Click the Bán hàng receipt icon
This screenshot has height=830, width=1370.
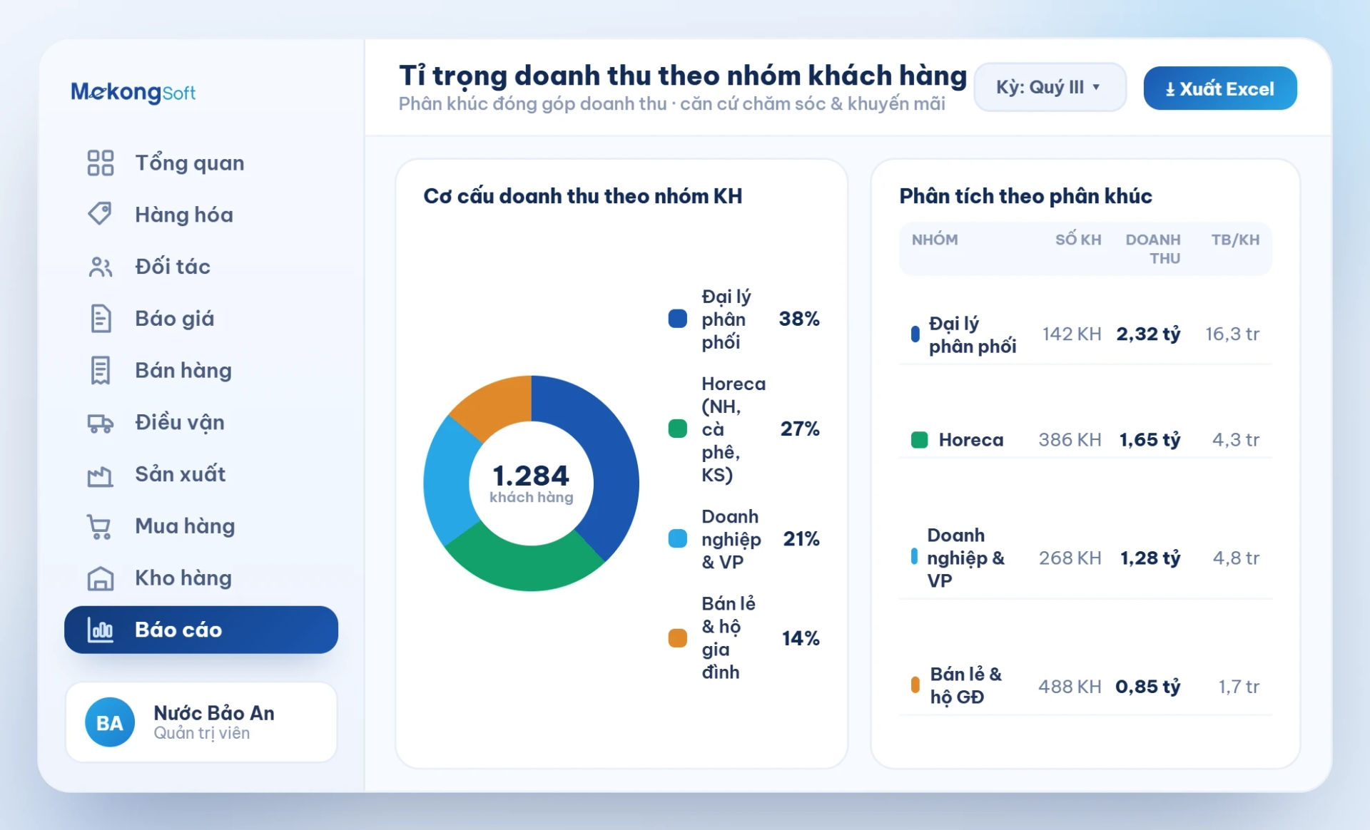point(101,370)
